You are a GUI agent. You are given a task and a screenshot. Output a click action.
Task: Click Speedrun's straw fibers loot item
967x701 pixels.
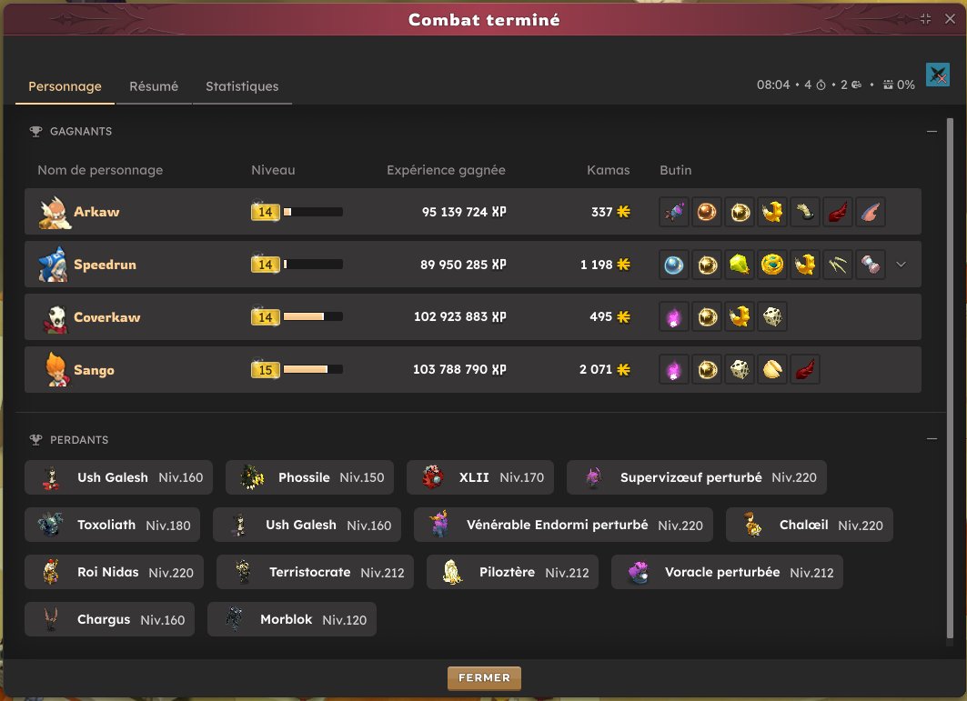(838, 265)
